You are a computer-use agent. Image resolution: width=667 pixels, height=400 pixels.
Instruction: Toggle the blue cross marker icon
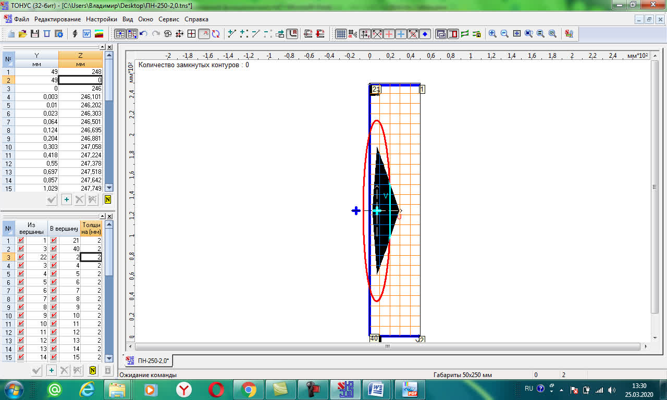tap(401, 34)
